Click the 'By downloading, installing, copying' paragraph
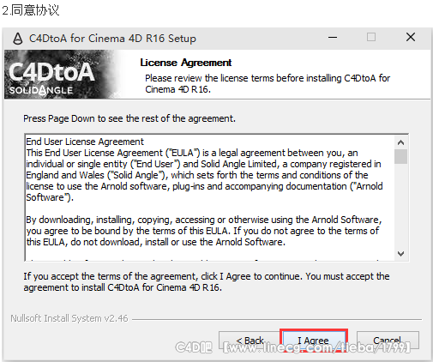Viewport: 433px width, 362px height. click(204, 231)
